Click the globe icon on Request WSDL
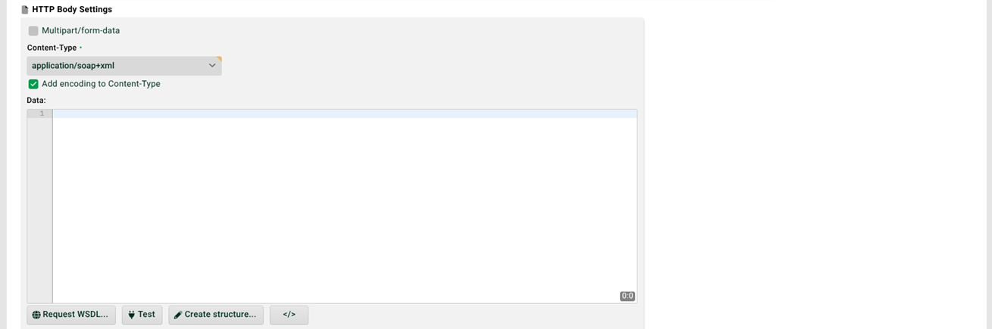 click(x=36, y=315)
